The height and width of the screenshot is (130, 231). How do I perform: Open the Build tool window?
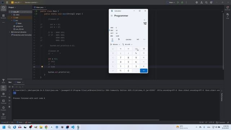tap(3, 81)
